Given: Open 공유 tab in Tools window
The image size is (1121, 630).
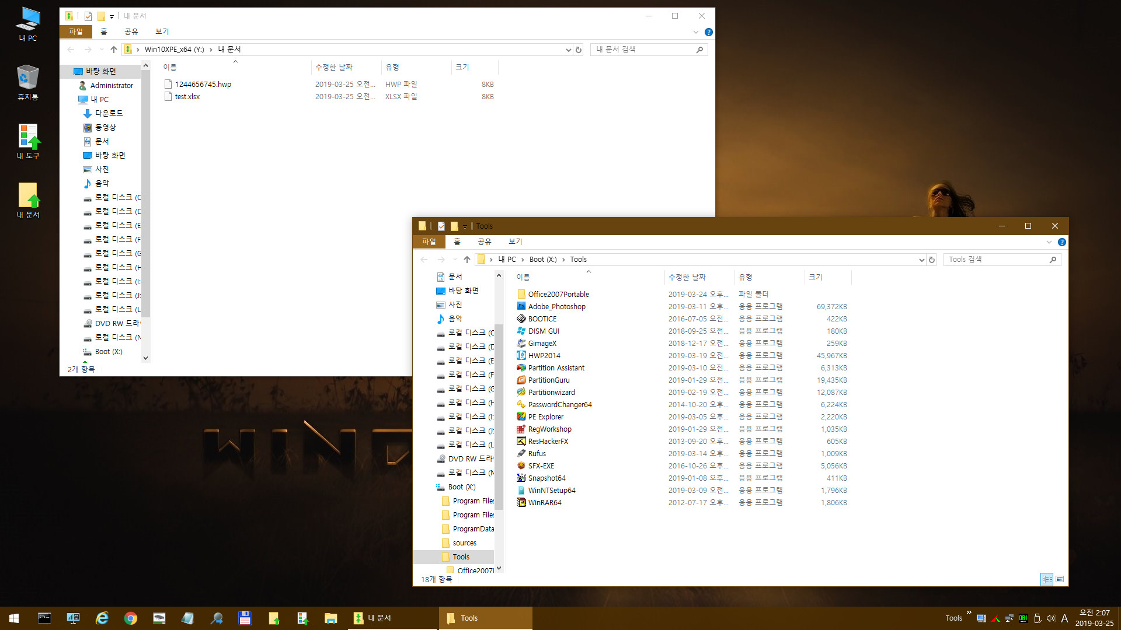Looking at the screenshot, I should tap(485, 242).
